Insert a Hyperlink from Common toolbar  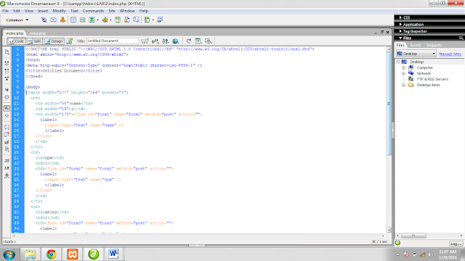click(x=44, y=20)
